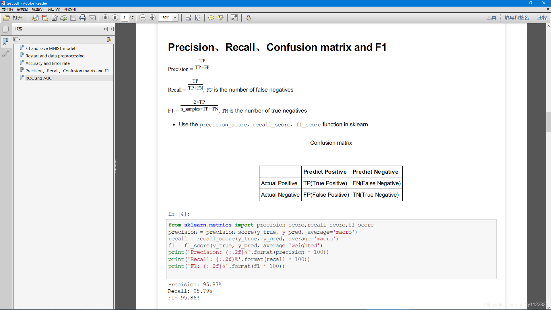Image resolution: width=551 pixels, height=310 pixels.
Task: Expand the 书签 panel forward arrow
Action: [111, 29]
